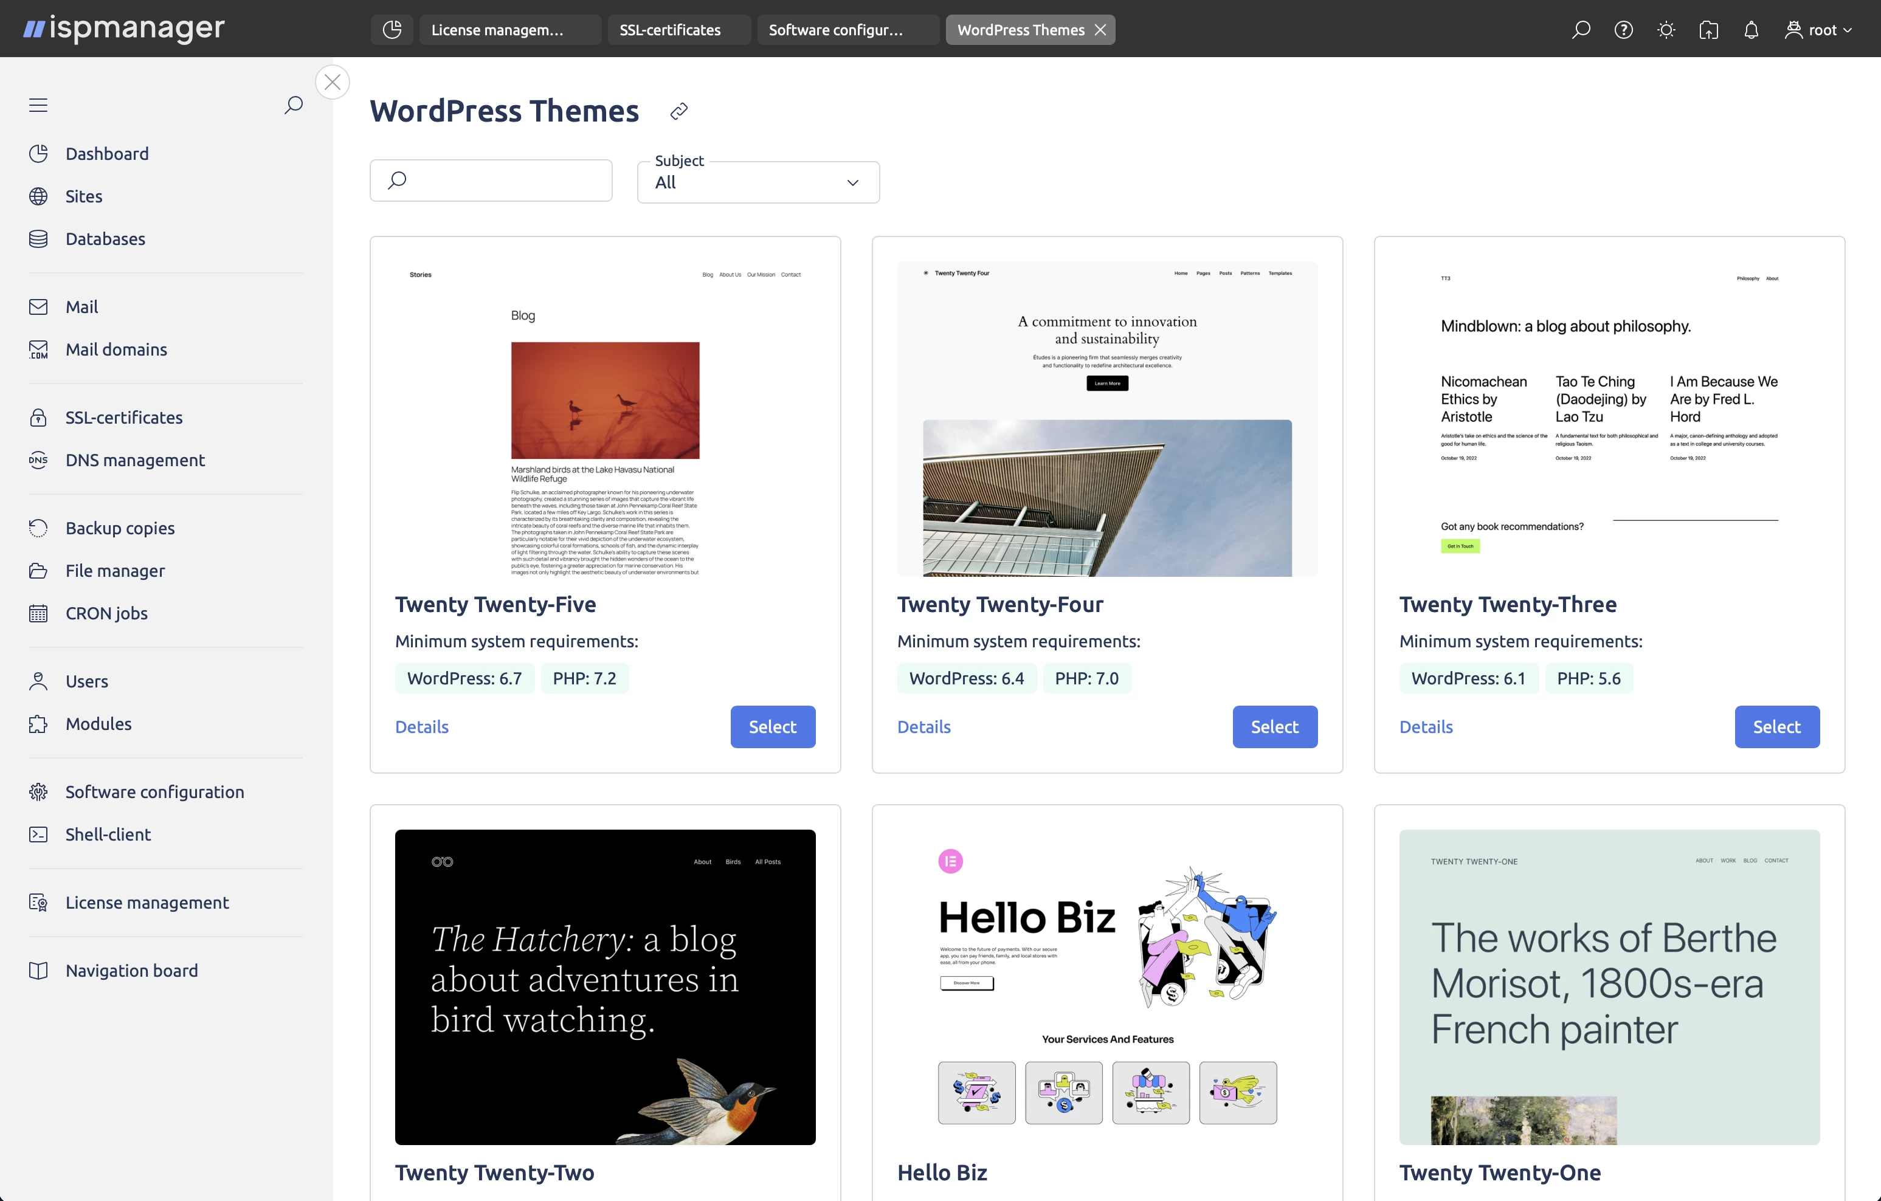
Task: Open the help question mark icon
Action: click(1624, 30)
